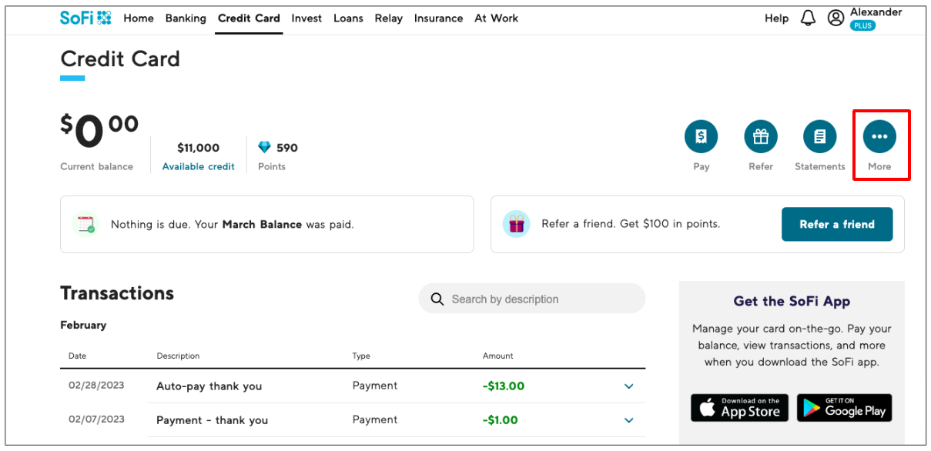Image resolution: width=931 pixels, height=451 pixels.
Task: Expand the 02/28/2023 Auto-pay transaction
Action: [x=628, y=386]
